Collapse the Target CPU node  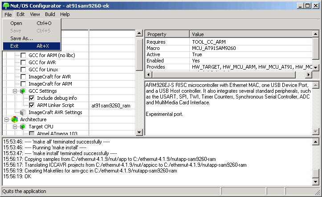(x=15, y=127)
